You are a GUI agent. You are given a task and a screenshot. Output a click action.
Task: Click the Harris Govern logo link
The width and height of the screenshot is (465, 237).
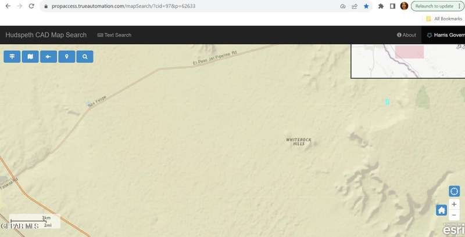point(446,35)
